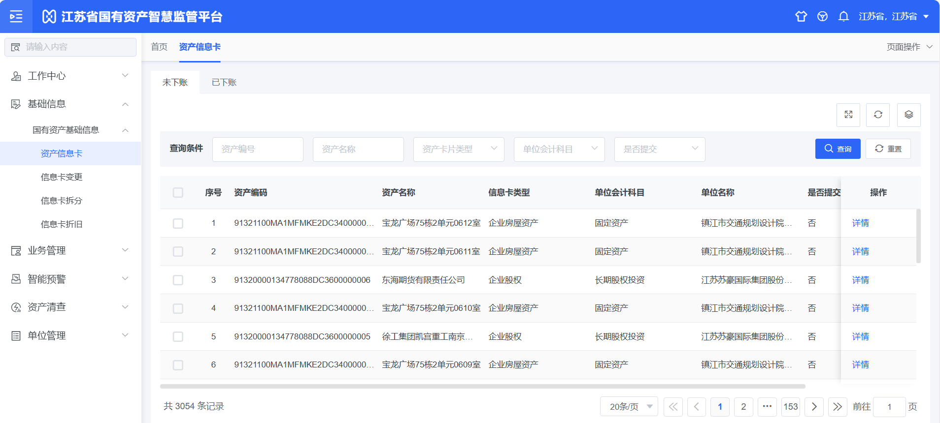The image size is (940, 423).
Task: Switch to the 已下账 tab
Action: pos(224,82)
